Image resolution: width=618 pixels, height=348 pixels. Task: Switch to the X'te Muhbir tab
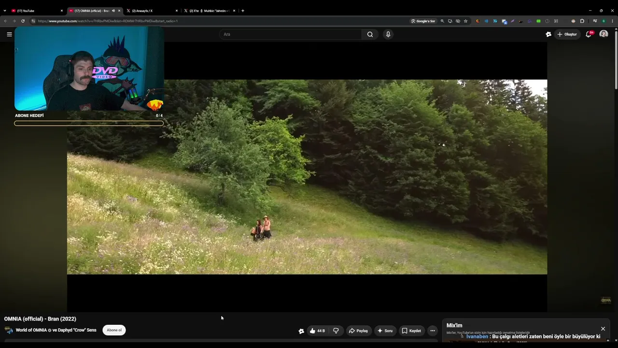pos(209,11)
